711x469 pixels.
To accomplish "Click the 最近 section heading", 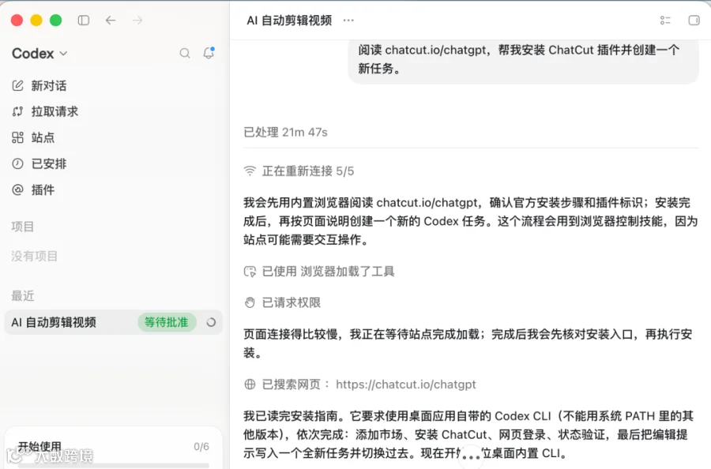I will click(23, 296).
